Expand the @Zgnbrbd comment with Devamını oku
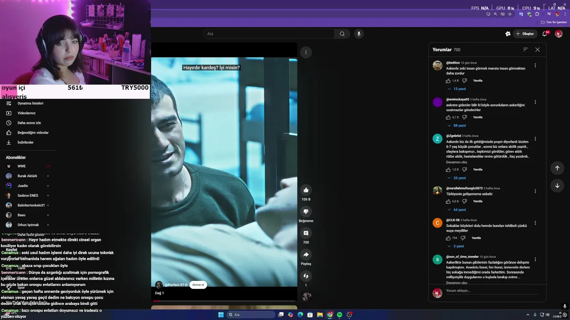The height and width of the screenshot is (320, 570). (x=456, y=162)
